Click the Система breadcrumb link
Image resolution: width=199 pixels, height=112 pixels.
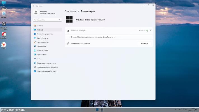click(70, 11)
